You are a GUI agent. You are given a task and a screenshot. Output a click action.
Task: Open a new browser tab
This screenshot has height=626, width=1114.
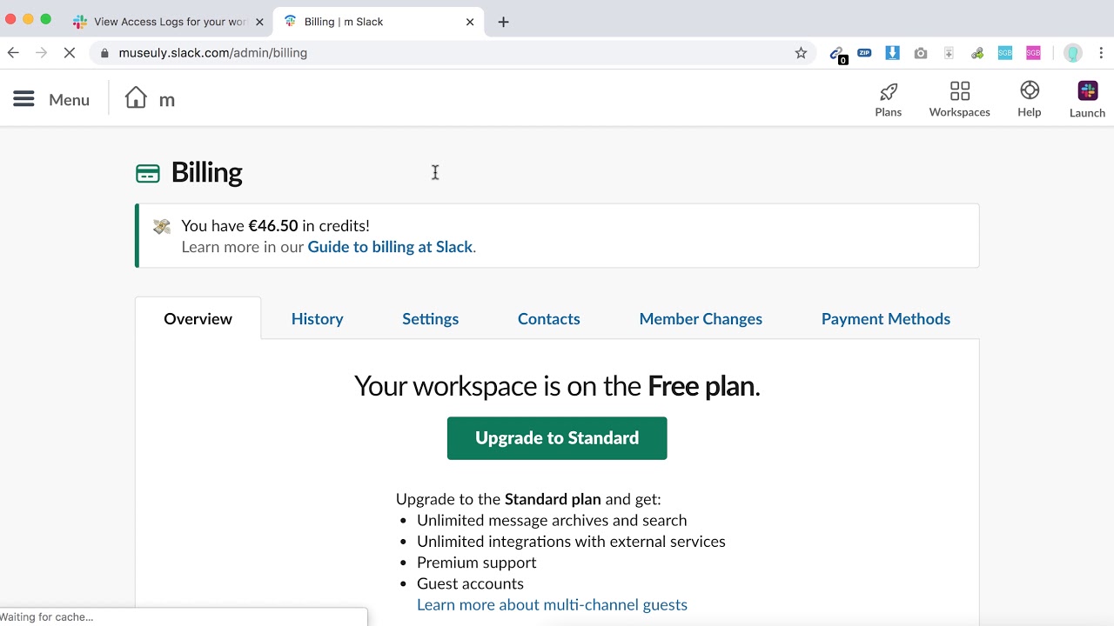503,22
